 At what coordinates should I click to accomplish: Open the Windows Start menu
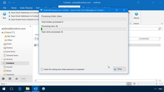coord(4,89)
